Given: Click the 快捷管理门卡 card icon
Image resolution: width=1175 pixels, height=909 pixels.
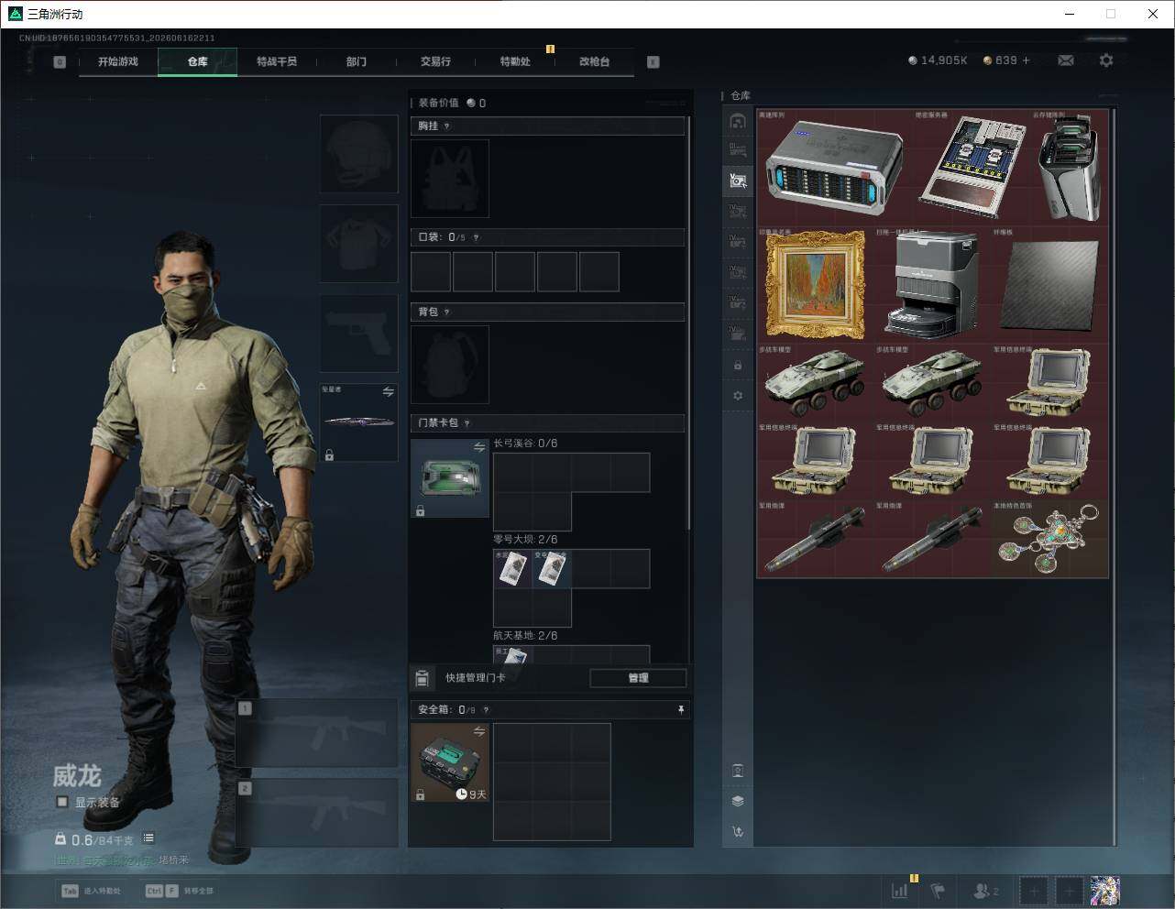Looking at the screenshot, I should click(x=423, y=678).
